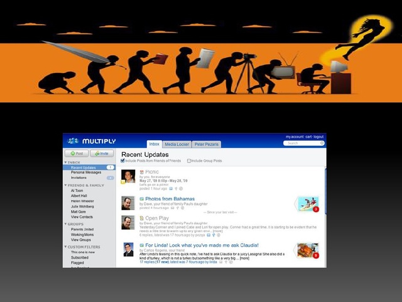Viewport: 402px width, 302px height.
Task: Open Photos from Bahamas post
Action: [x=170, y=199]
